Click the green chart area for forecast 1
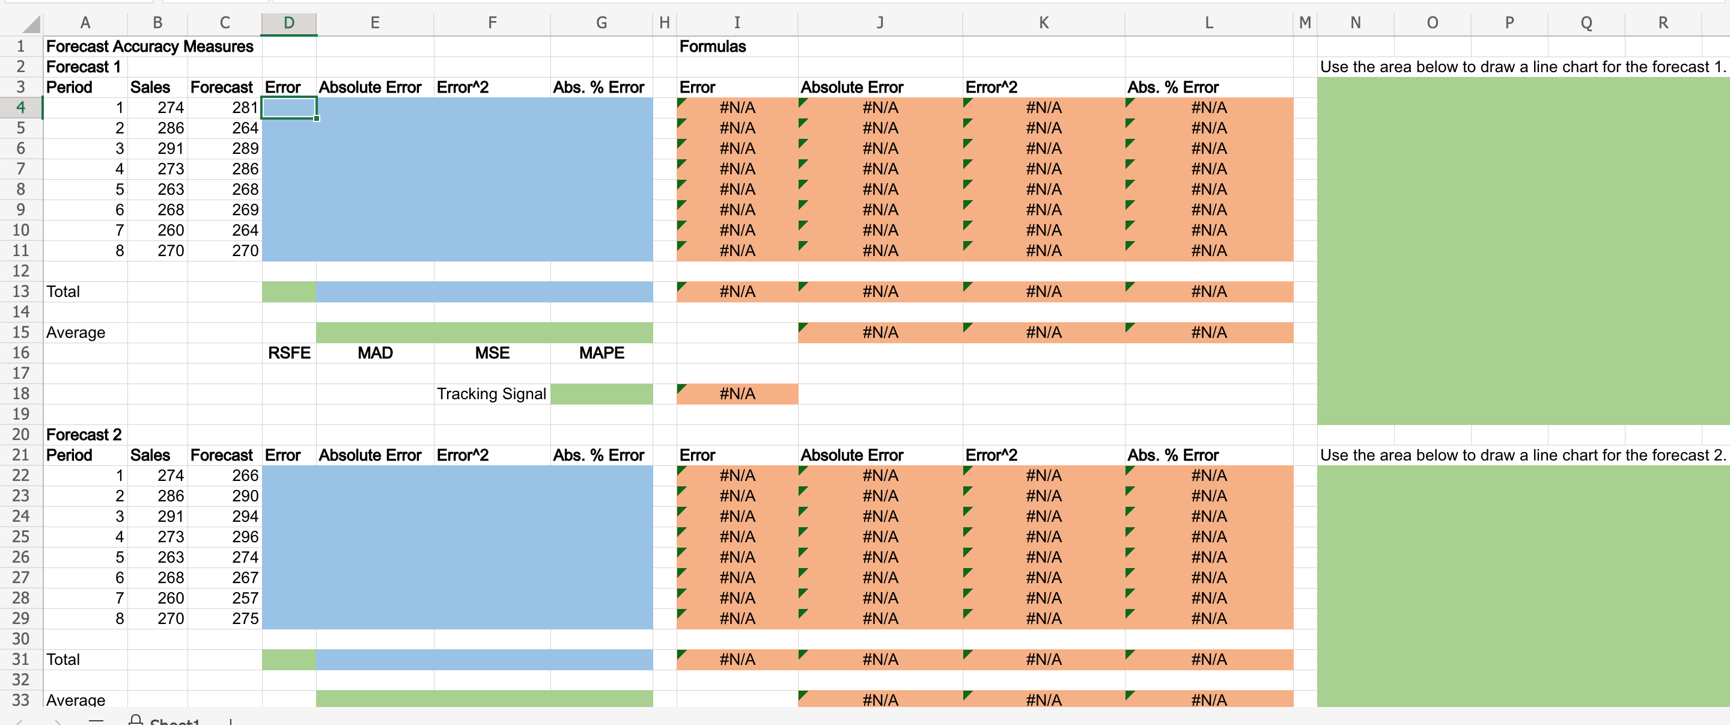 point(1522,250)
